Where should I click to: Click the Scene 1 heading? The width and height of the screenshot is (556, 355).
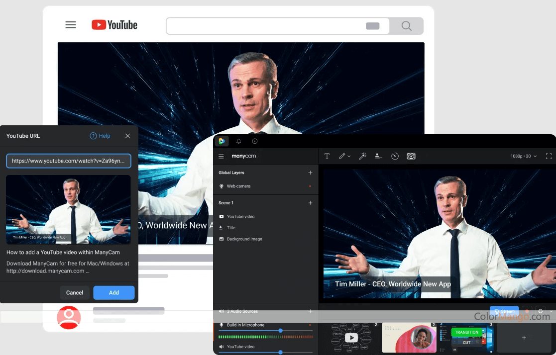226,203
